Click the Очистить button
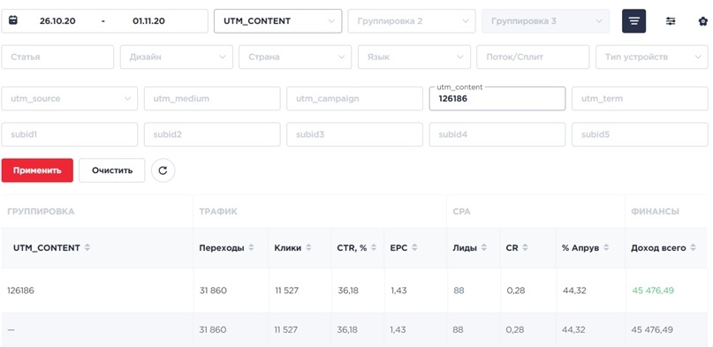Image resolution: width=713 pixels, height=347 pixels. click(x=112, y=170)
